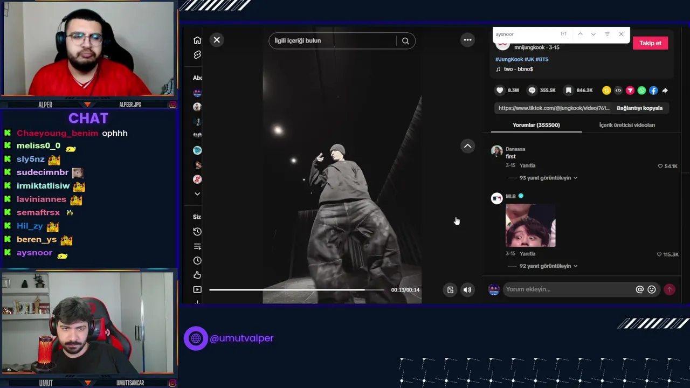Focus the 'İlgili içeriği bulun' search field
Viewport: 690px width, 388px height.
tap(333, 41)
